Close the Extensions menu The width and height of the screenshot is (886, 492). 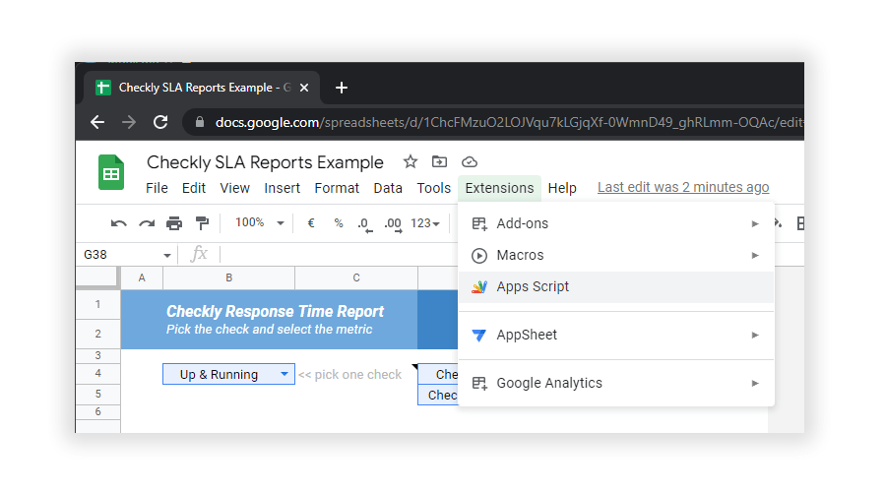pos(499,188)
